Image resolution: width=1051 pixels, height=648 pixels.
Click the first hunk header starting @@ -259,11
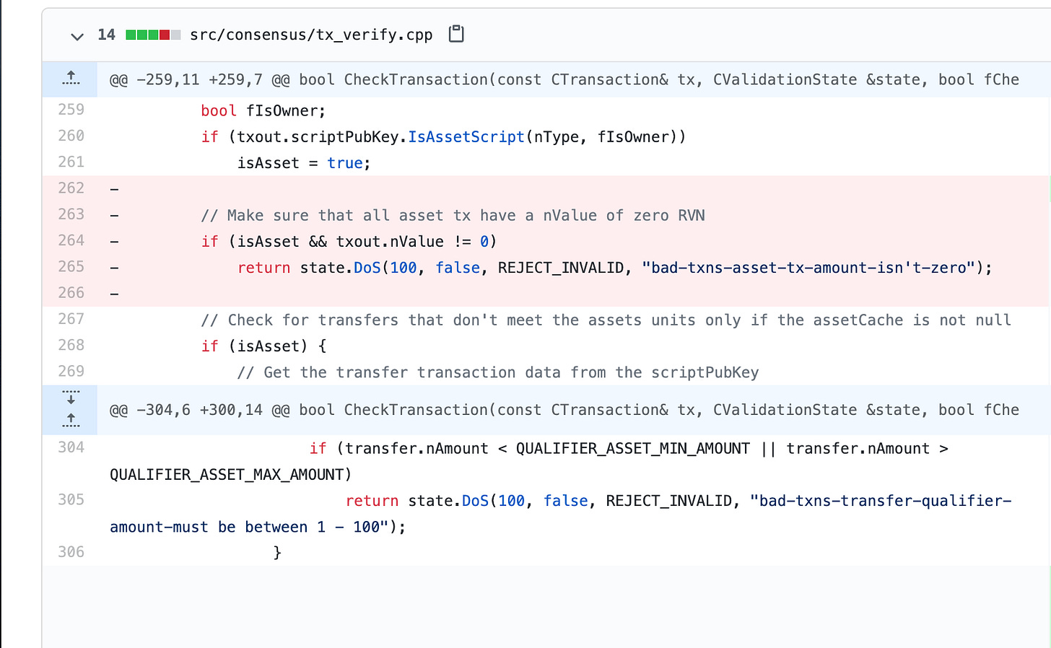click(564, 79)
